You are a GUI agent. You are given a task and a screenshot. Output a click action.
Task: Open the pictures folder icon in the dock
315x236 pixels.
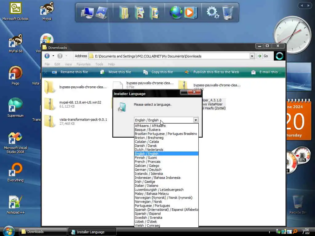tap(140, 12)
